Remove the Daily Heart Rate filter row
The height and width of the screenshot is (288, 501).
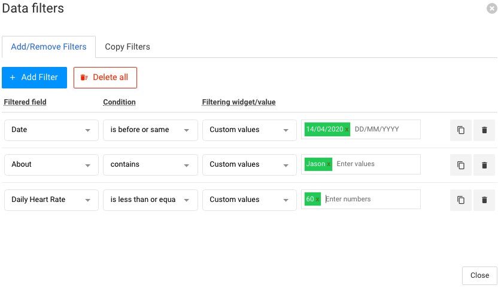(484, 200)
